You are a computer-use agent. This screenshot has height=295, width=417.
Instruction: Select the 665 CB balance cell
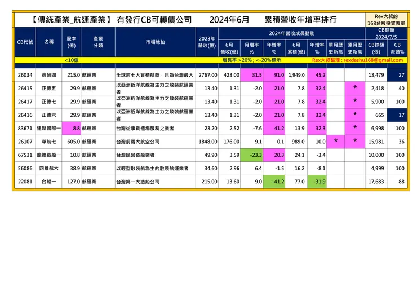tap(376, 115)
